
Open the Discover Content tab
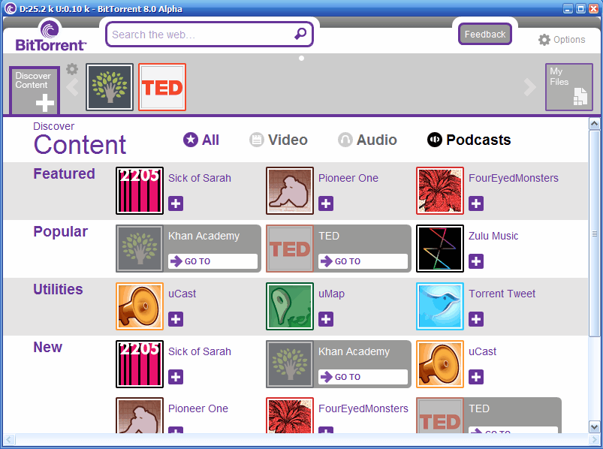[x=35, y=90]
